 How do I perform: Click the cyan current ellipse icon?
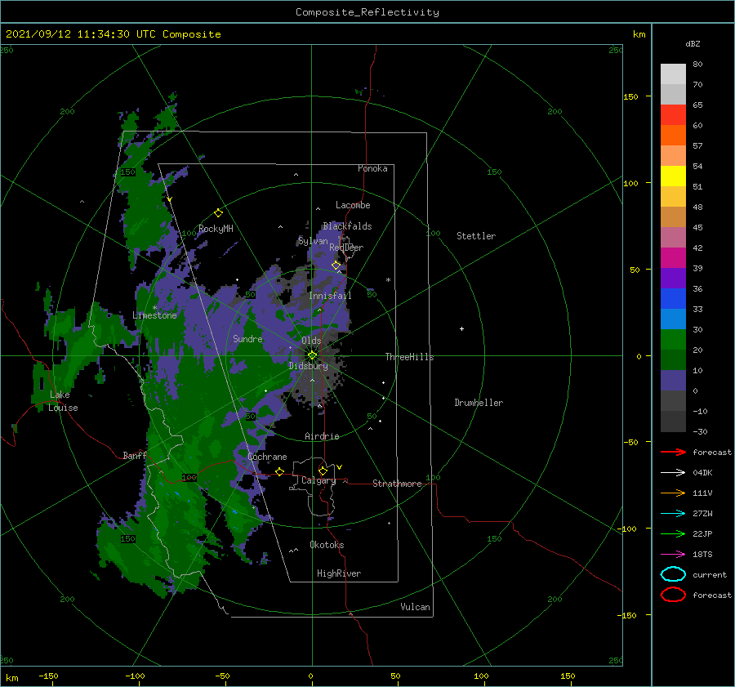[673, 574]
